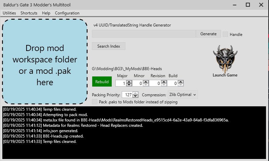Open the Shortcuts menu
Viewport: 269px width, 161px height.
coord(29,13)
